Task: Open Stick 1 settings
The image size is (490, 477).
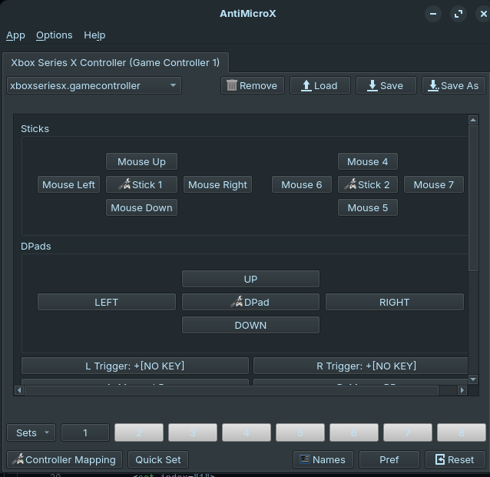Action: pos(141,184)
